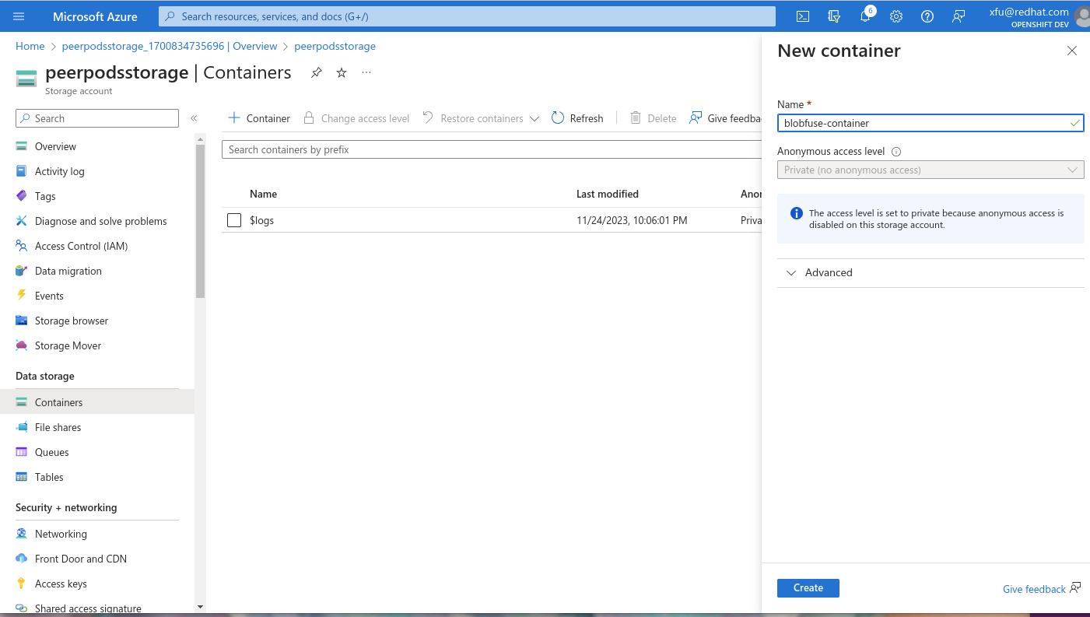Screen dimensions: 1090x617
Task: Click the Home breadcrumb link
Action: point(30,46)
